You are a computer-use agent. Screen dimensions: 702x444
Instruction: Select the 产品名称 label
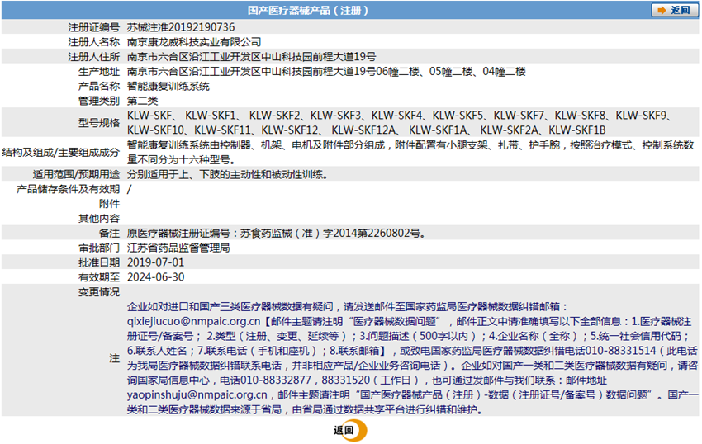pos(99,87)
